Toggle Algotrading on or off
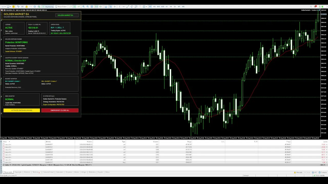 [48, 7]
